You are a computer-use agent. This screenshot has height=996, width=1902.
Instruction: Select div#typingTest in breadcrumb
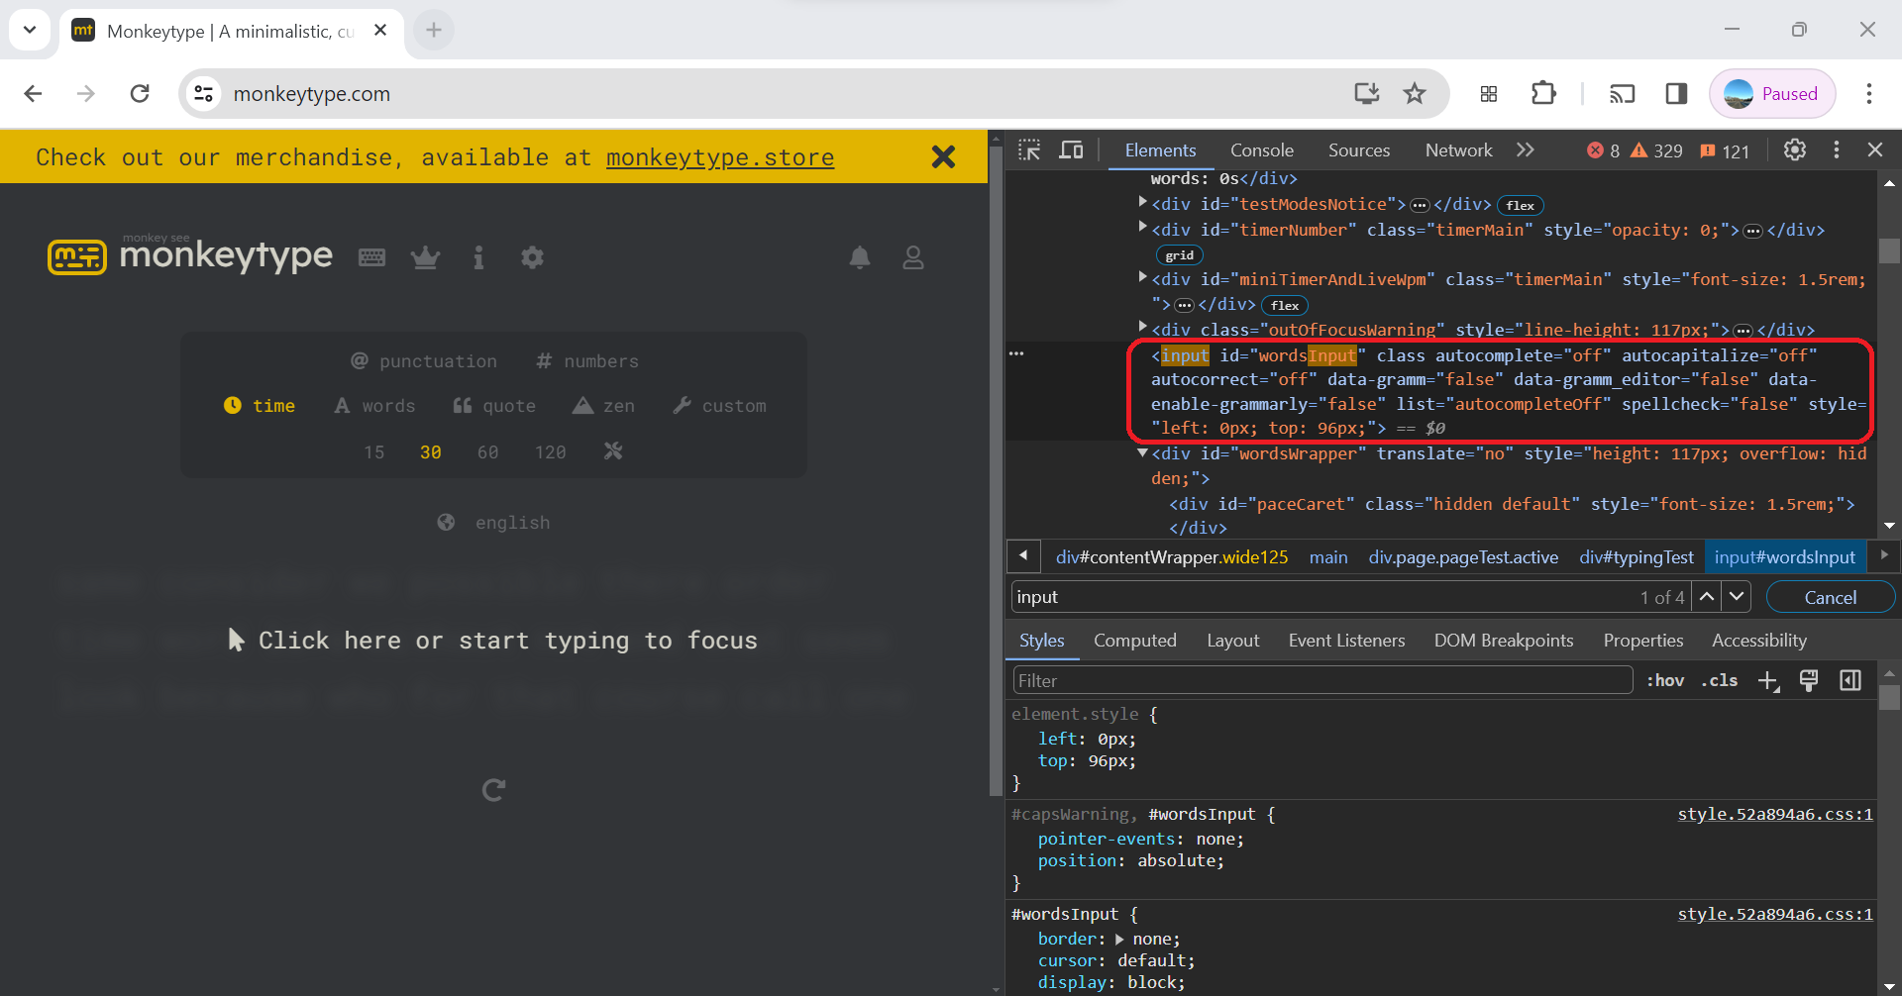click(x=1637, y=557)
